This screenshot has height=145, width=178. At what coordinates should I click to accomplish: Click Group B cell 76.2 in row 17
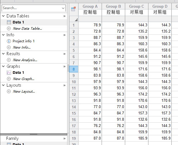click(113, 126)
